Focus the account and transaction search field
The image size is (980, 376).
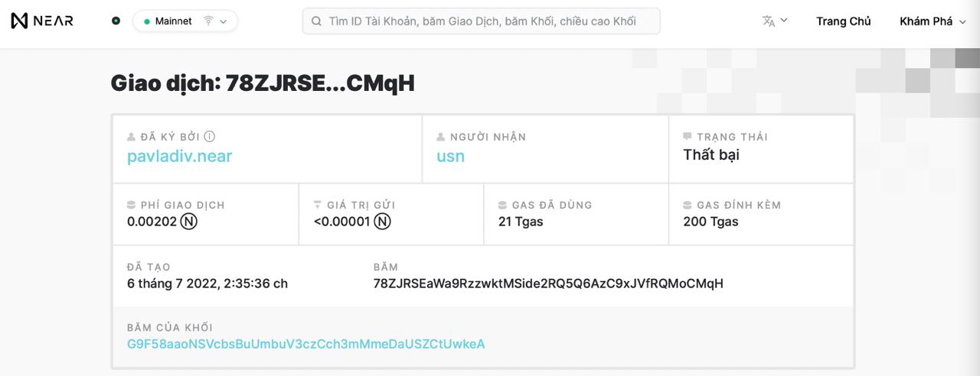(482, 21)
